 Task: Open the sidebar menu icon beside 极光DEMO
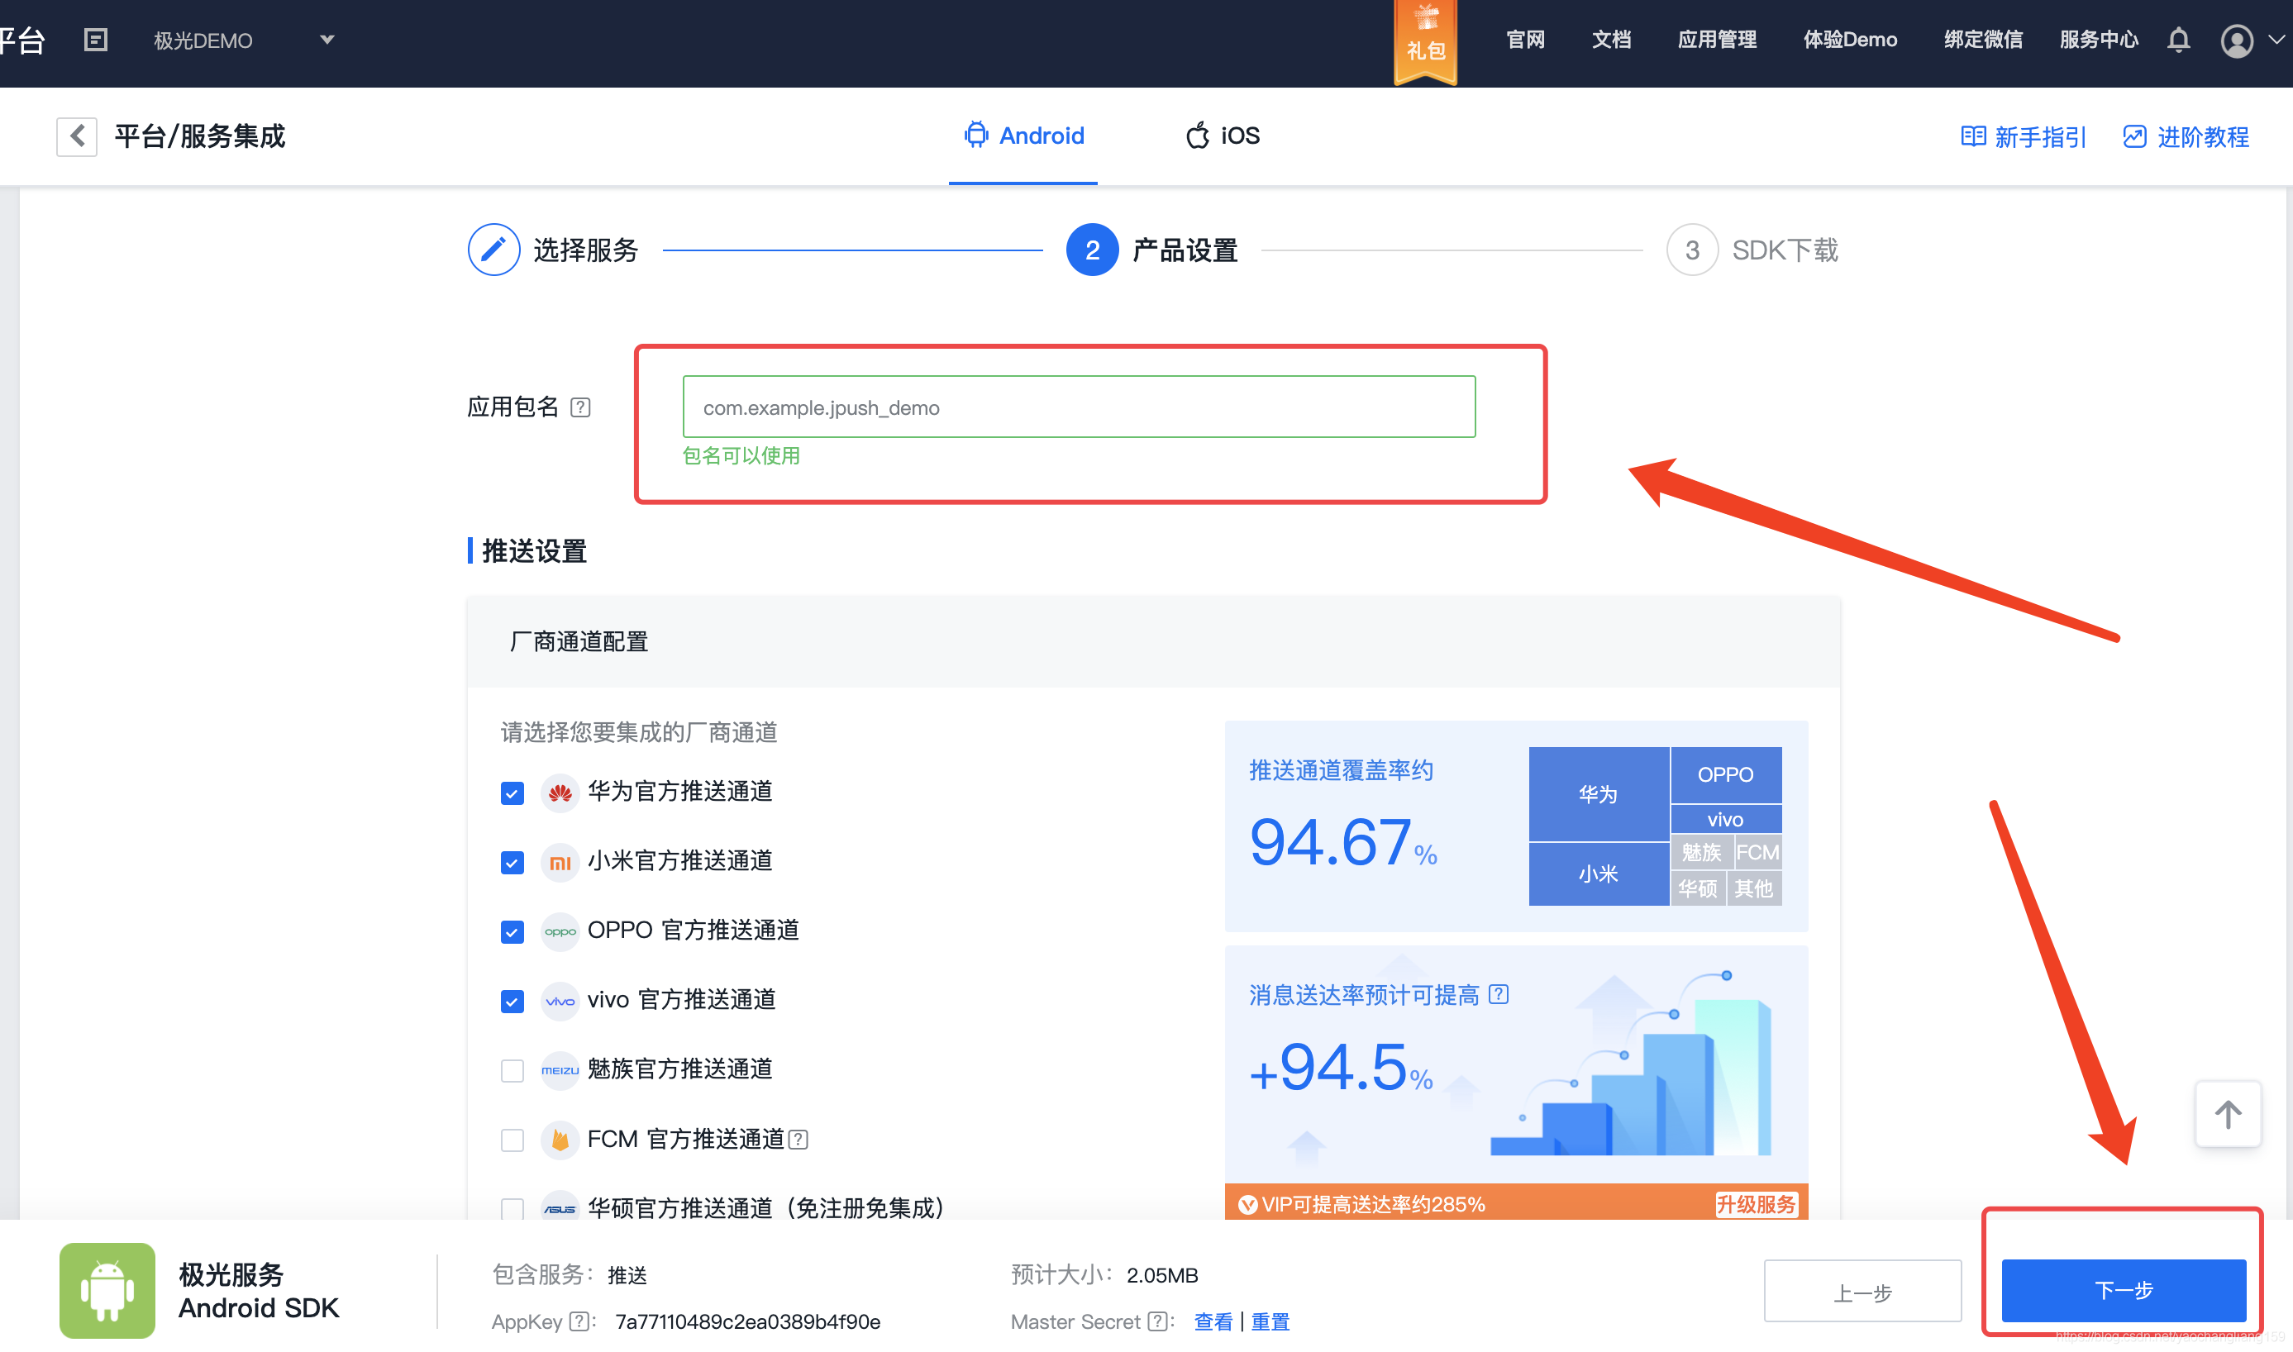tap(96, 40)
